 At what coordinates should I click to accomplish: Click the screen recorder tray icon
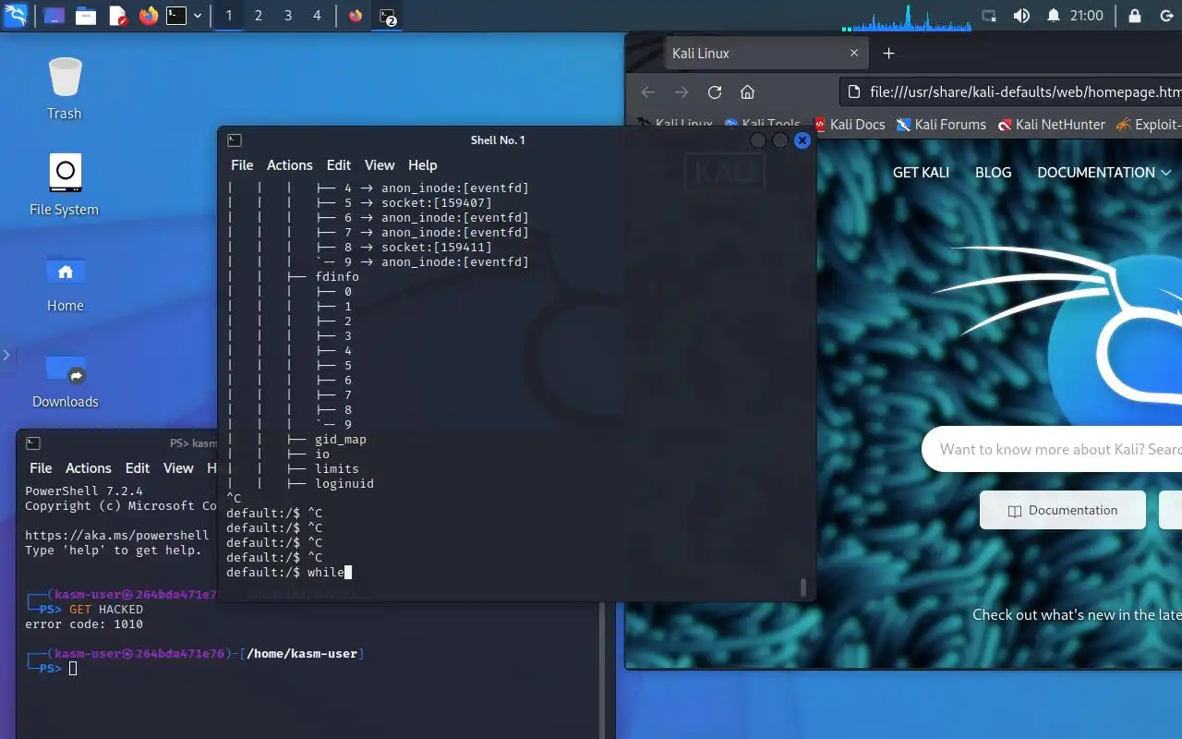coord(989,16)
